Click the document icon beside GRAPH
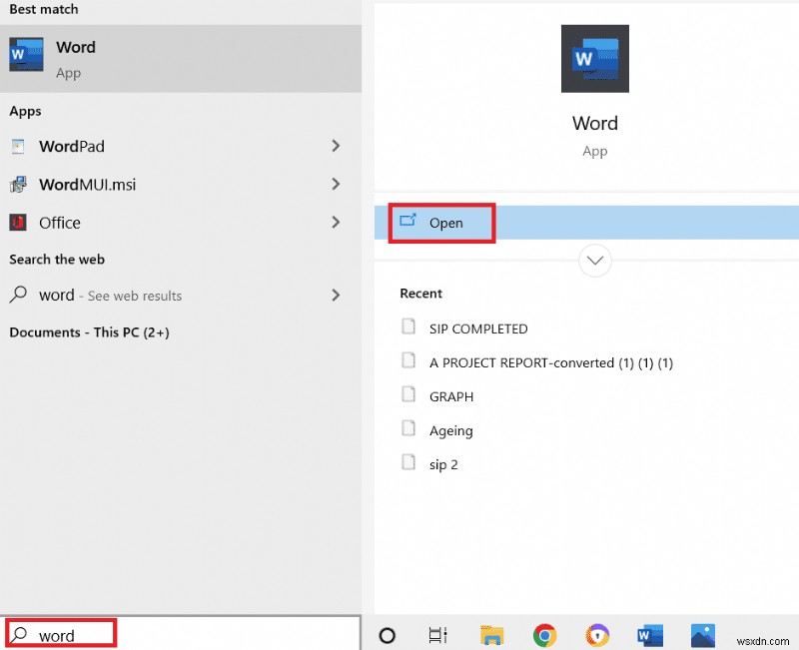Image resolution: width=799 pixels, height=650 pixels. point(408,394)
